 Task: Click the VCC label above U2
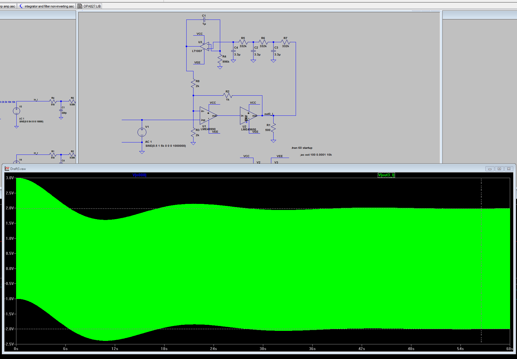coord(253,103)
